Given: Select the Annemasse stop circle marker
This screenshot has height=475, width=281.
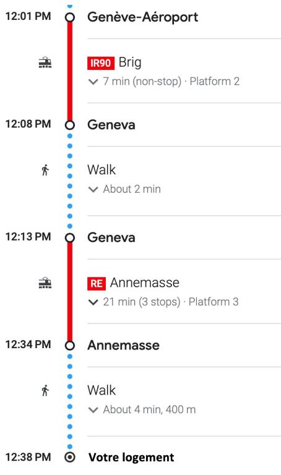Looking at the screenshot, I should [x=70, y=345].
